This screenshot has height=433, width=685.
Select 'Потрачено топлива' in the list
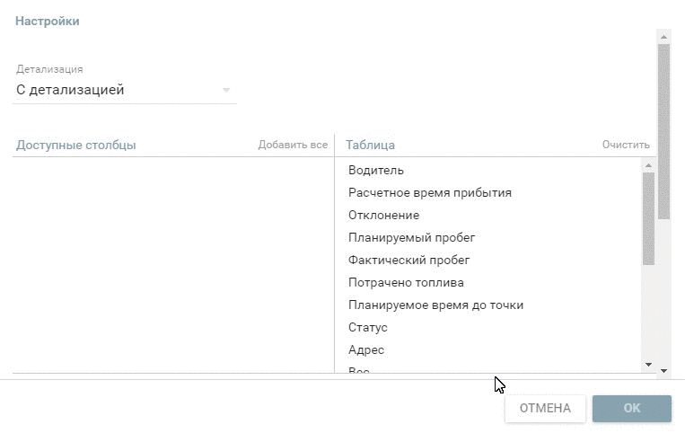coord(406,282)
